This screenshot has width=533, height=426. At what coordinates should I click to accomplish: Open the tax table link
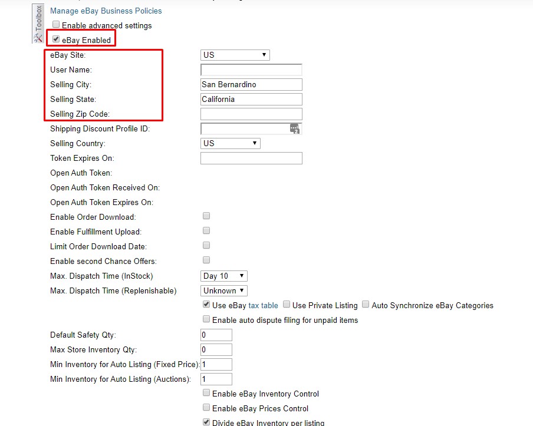pos(263,305)
